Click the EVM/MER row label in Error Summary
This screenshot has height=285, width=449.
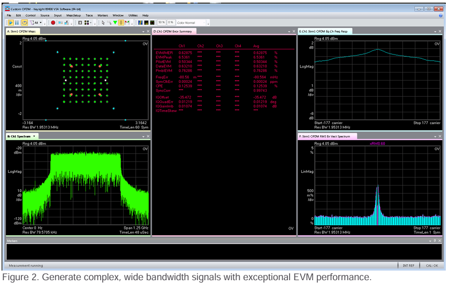[x=164, y=53]
